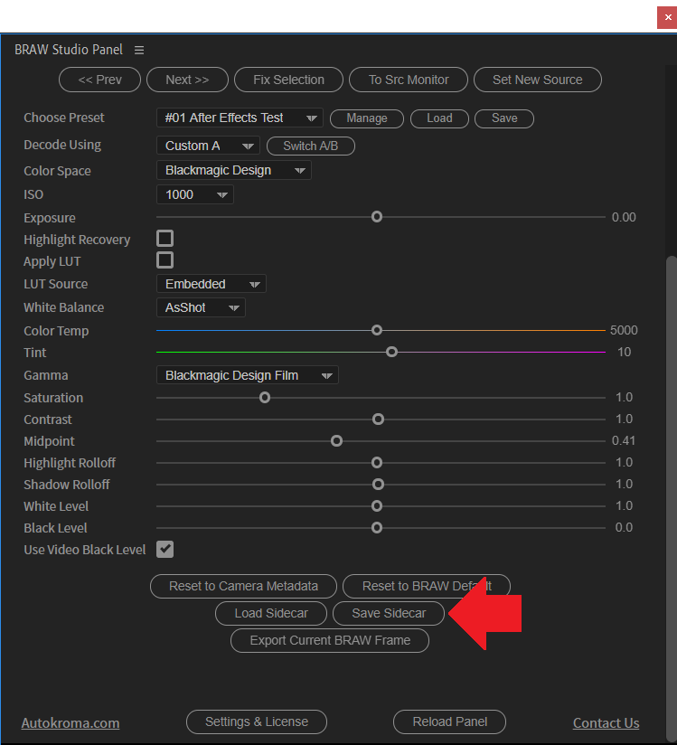Screen dimensions: 677x745
Task: Click the Save Sidecar button
Action: [x=389, y=613]
